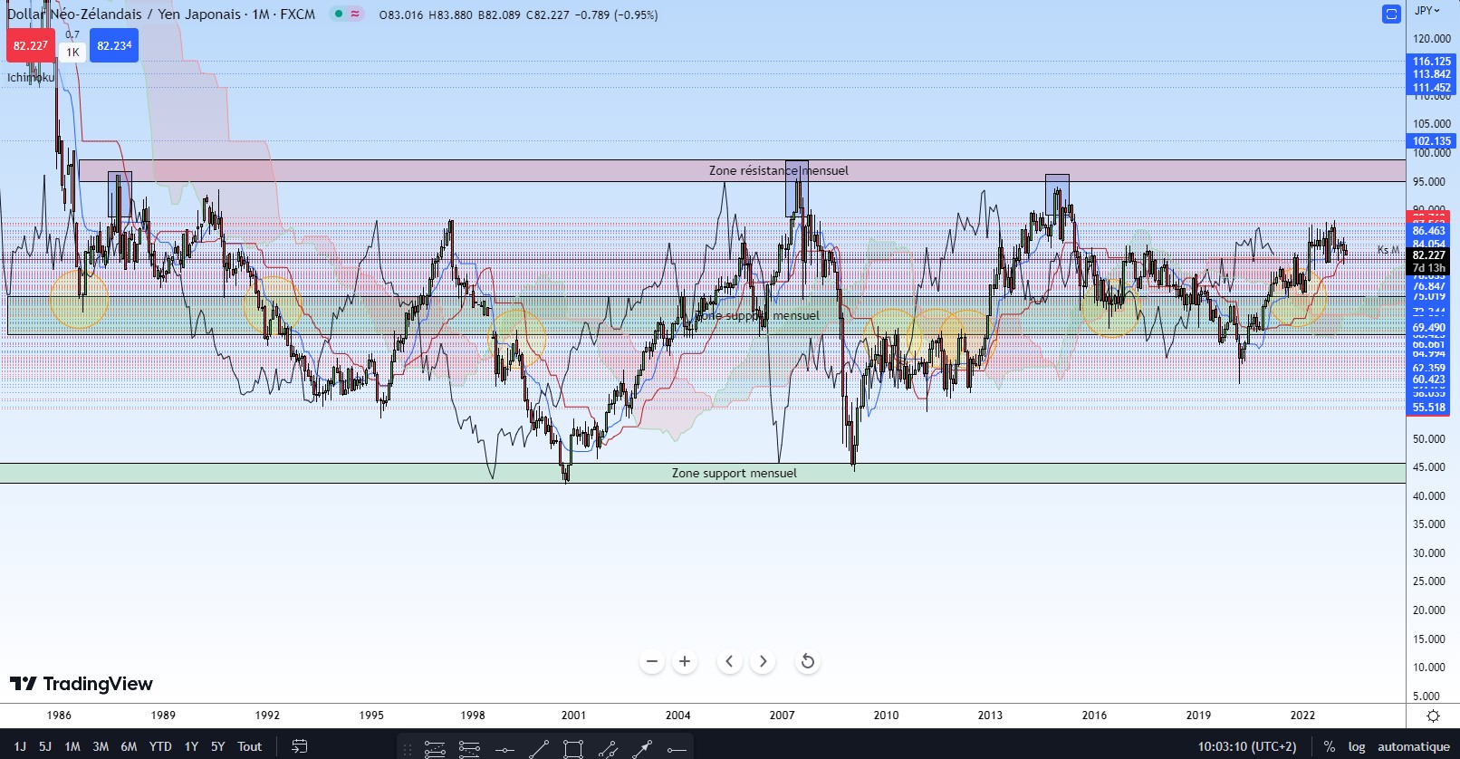The height and width of the screenshot is (759, 1460).
Task: Open the Ichimoku indicator legend
Action: coord(31,78)
